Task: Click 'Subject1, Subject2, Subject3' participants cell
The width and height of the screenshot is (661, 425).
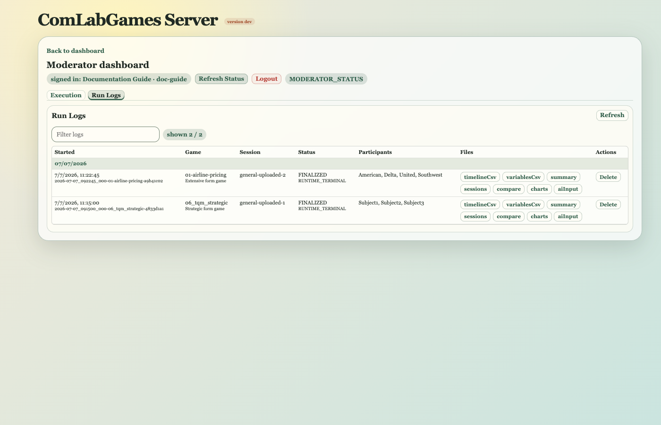Action: pos(391,203)
